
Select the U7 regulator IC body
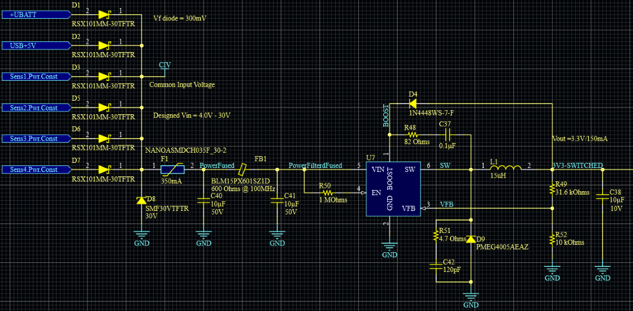[x=393, y=189]
